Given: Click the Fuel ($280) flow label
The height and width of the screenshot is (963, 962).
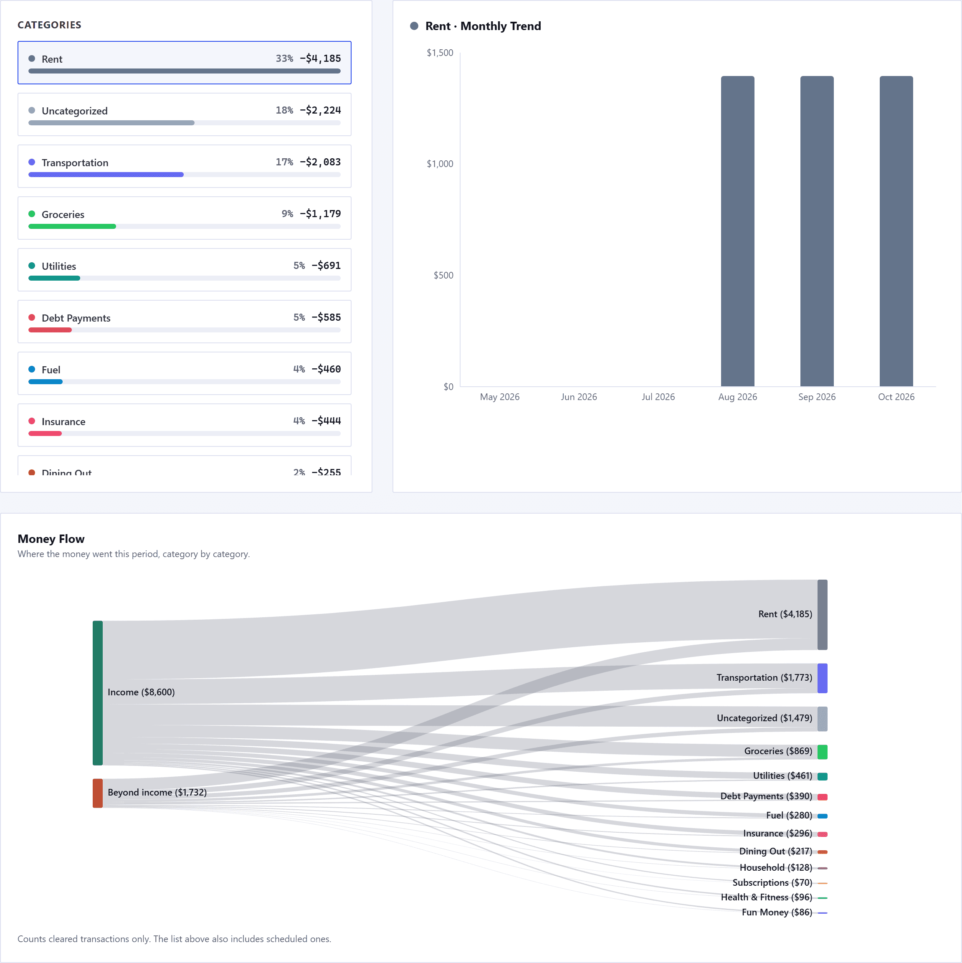Looking at the screenshot, I should coord(789,816).
